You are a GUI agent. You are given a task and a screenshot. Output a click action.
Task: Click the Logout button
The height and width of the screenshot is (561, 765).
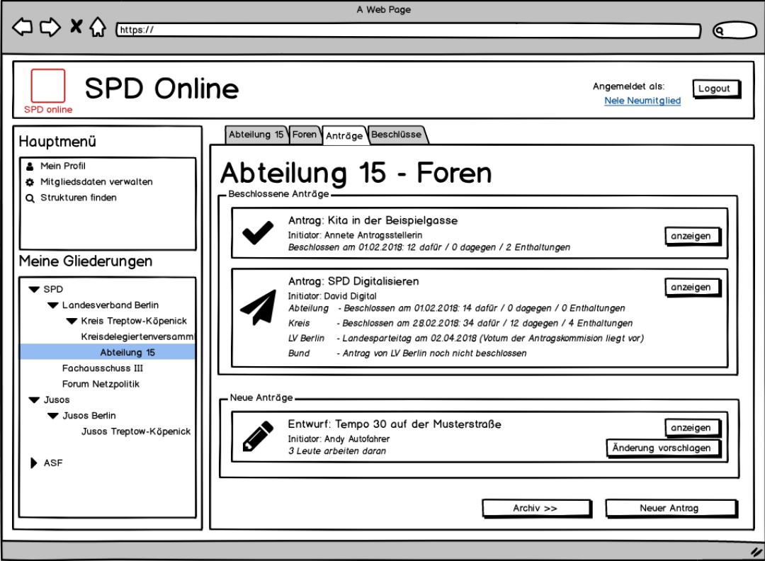pos(715,89)
